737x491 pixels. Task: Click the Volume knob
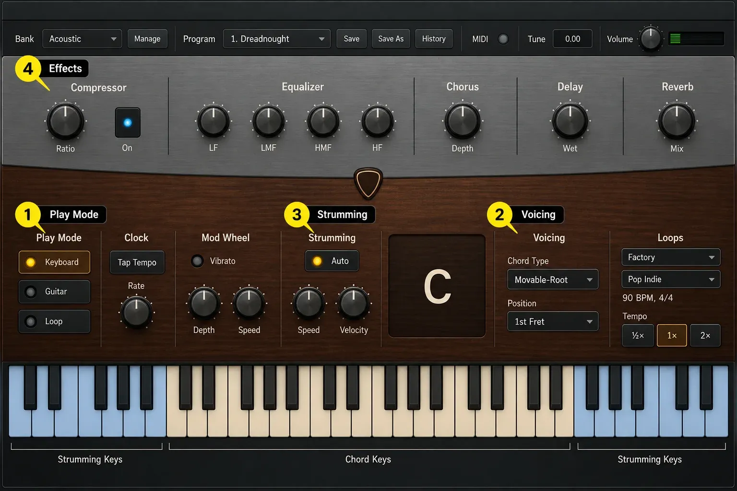[x=651, y=39]
